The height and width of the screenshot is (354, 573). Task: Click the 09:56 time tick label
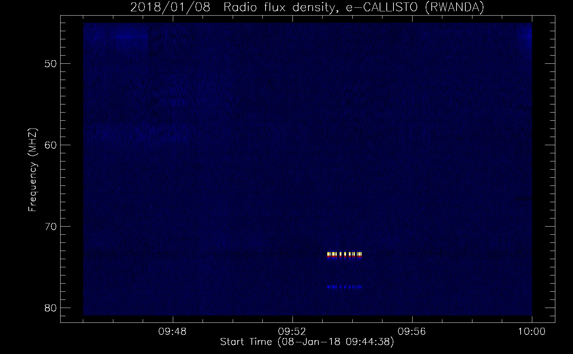point(412,332)
